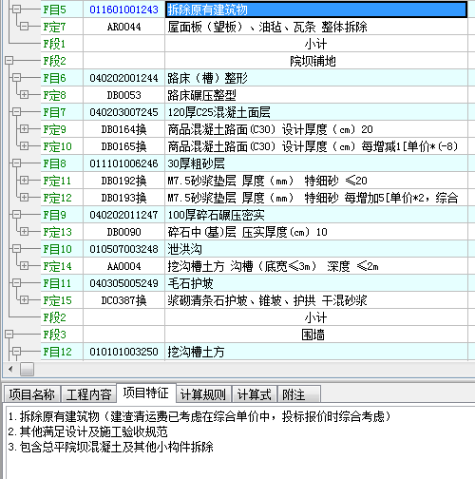Screen dimensions: 475x479
Task: Switch to the 计算式 tab
Action: [255, 394]
